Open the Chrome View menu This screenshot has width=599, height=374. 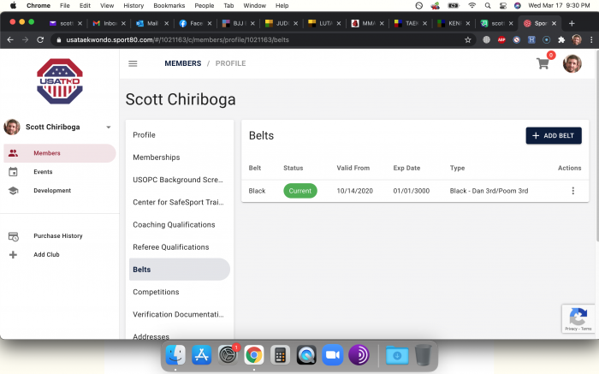107,5
